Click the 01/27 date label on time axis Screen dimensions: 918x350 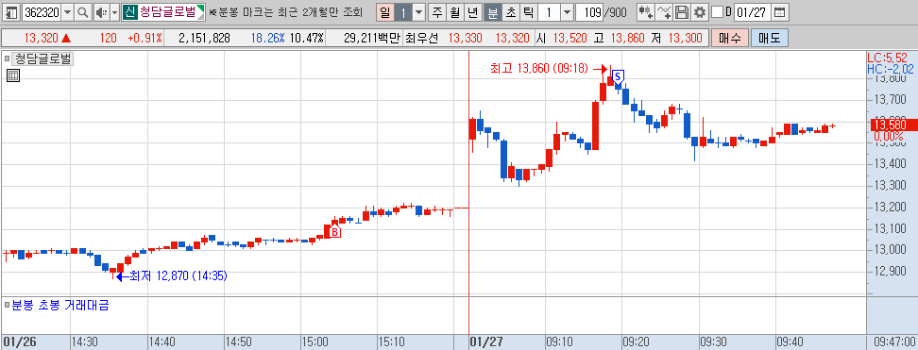point(487,341)
